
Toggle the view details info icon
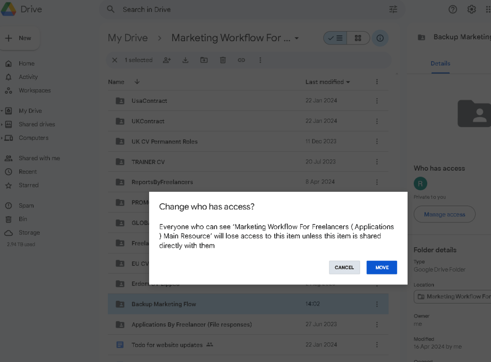point(380,38)
